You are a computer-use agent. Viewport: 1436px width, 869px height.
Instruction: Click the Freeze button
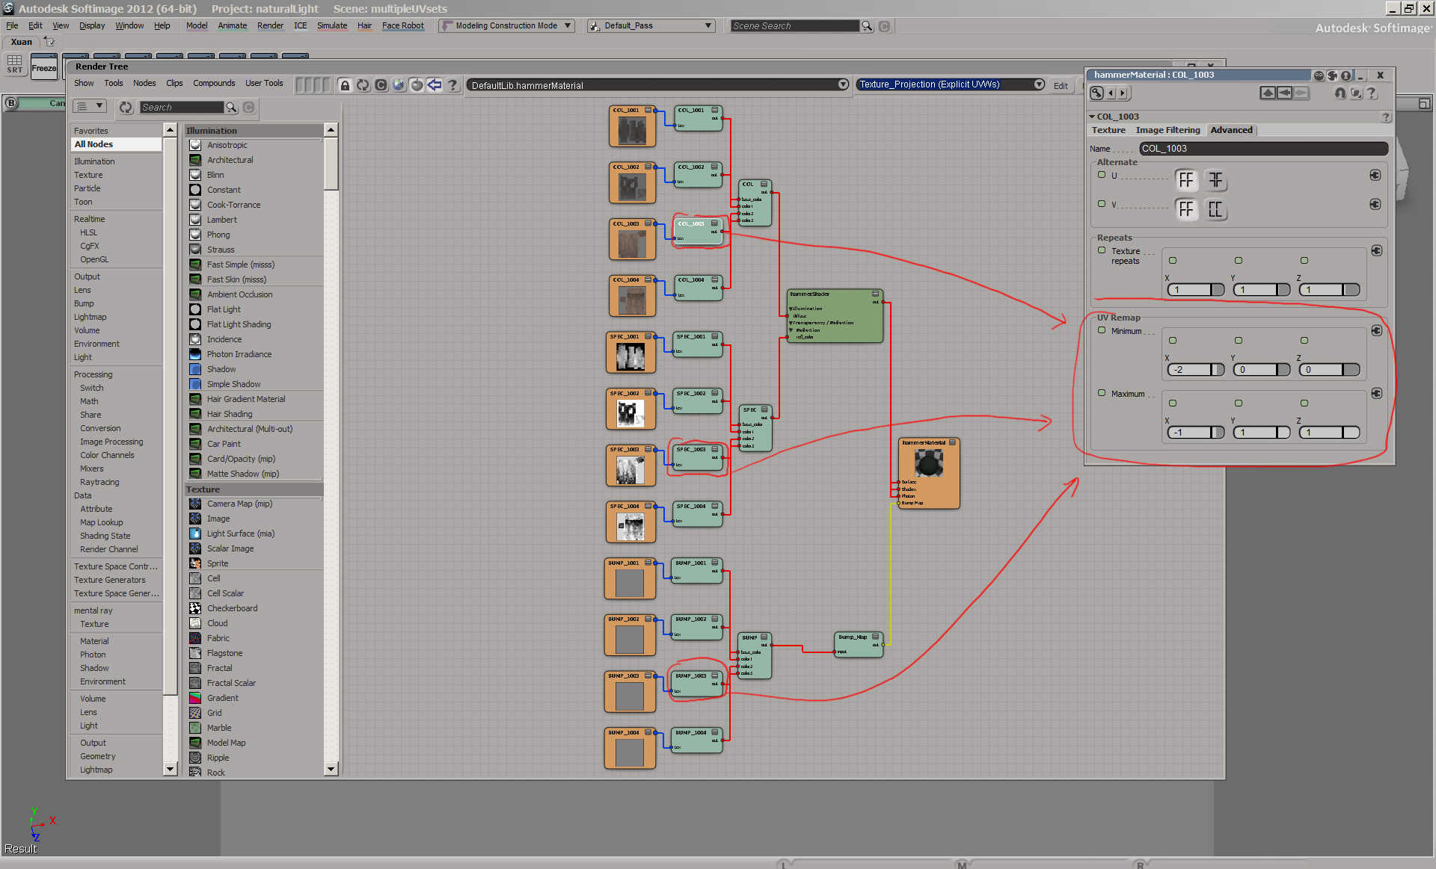pos(43,68)
